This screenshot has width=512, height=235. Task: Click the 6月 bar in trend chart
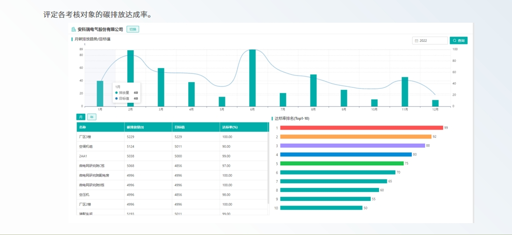(252, 77)
